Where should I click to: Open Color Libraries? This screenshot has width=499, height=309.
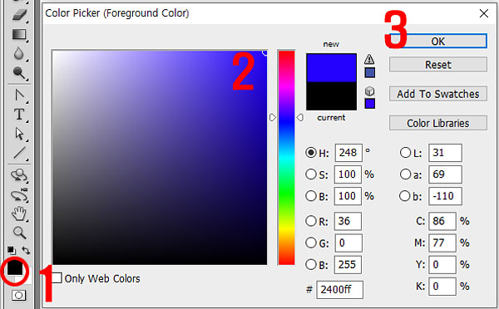coord(438,123)
